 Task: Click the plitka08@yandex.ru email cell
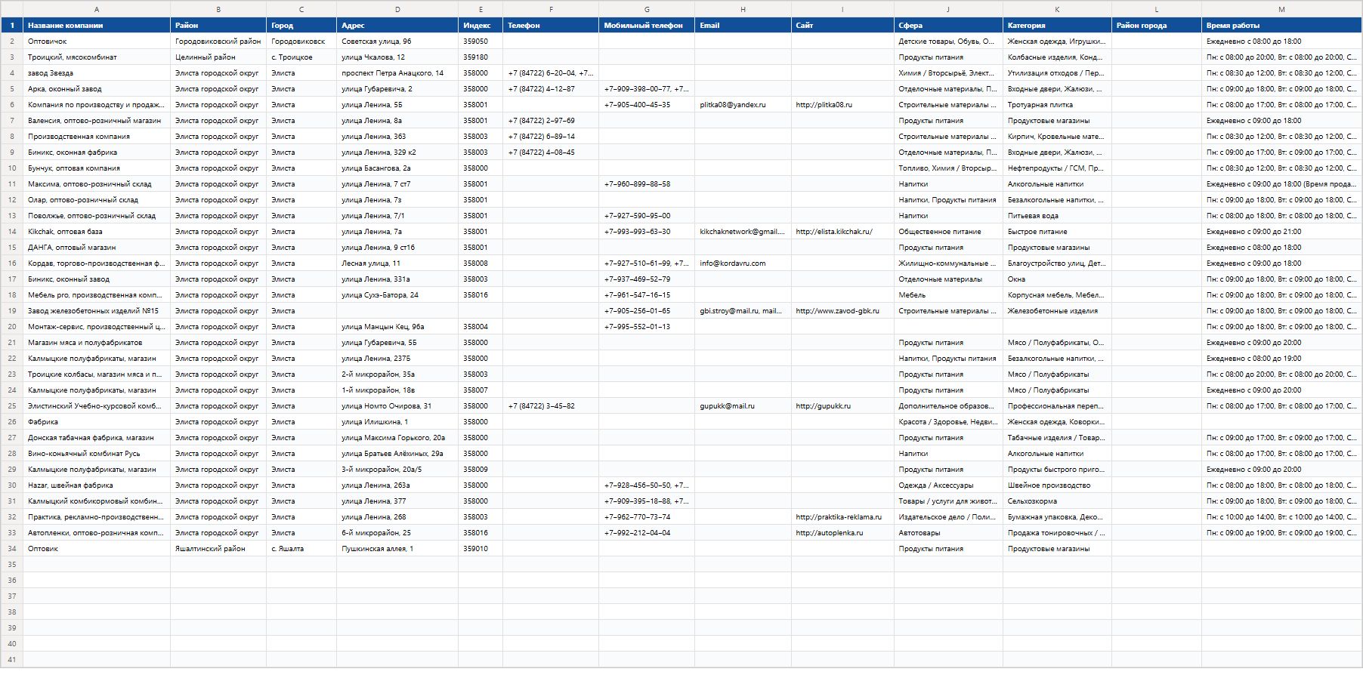point(743,105)
